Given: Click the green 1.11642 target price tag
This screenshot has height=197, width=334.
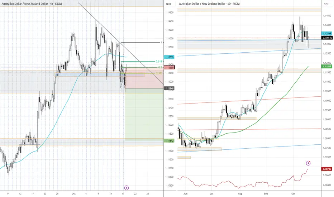Looking at the screenshot, I should coord(170,140).
